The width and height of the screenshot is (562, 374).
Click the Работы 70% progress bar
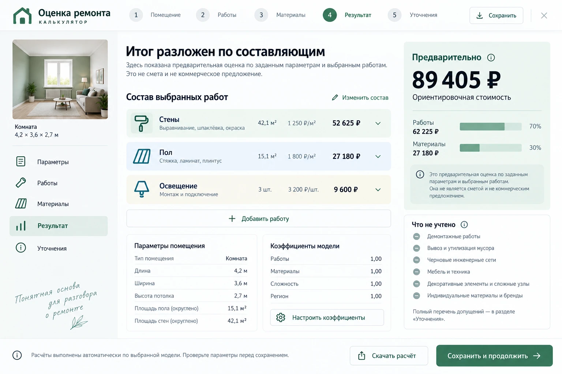[491, 126]
